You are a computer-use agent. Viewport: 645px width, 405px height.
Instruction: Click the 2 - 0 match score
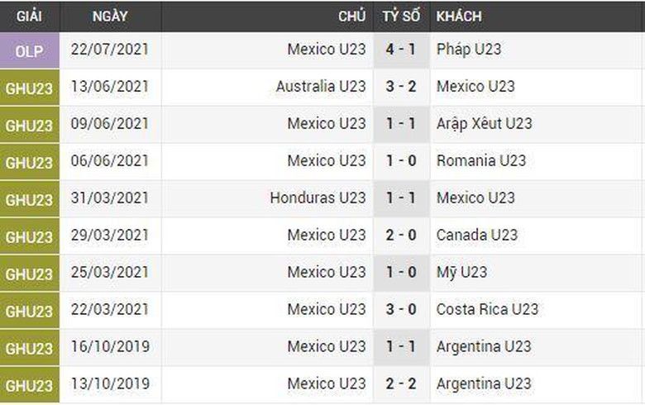tap(401, 236)
